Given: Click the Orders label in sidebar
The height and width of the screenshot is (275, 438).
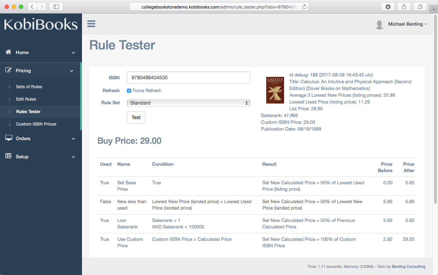Looking at the screenshot, I should (23, 138).
